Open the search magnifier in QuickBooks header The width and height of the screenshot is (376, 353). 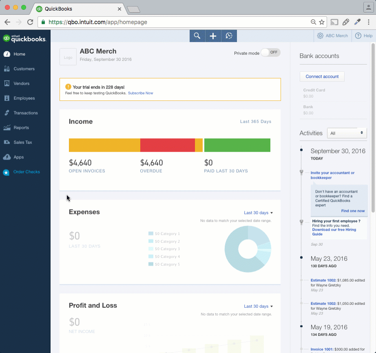click(197, 36)
